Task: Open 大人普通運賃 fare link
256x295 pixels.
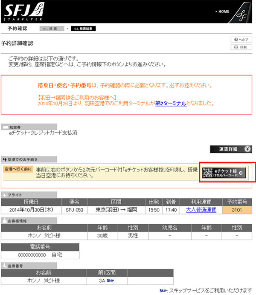Action: tap(201, 210)
